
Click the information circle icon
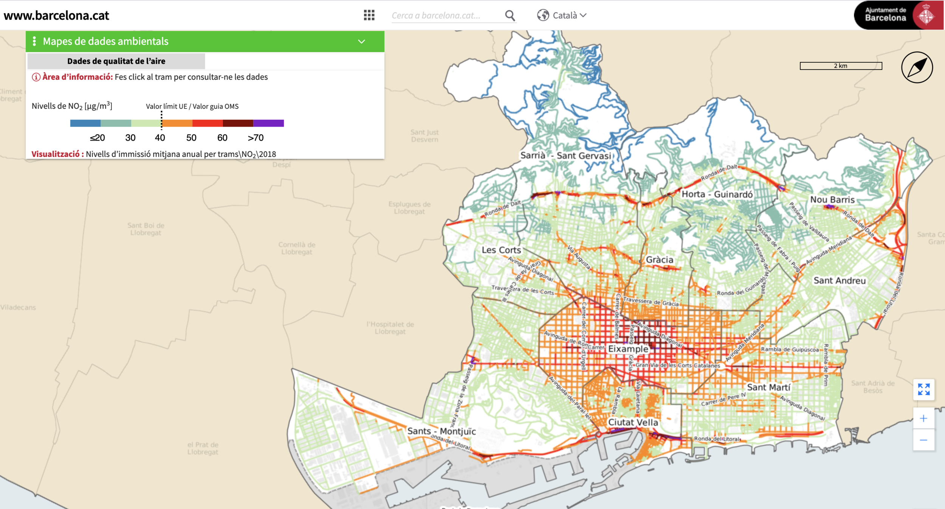[36, 77]
